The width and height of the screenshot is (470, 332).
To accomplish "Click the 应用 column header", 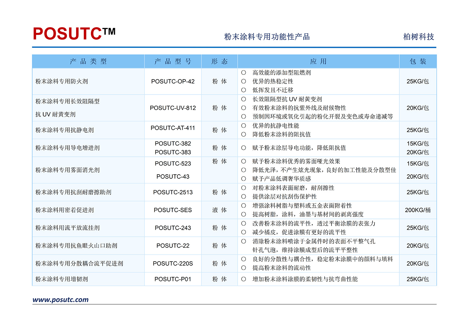I will [318, 61].
